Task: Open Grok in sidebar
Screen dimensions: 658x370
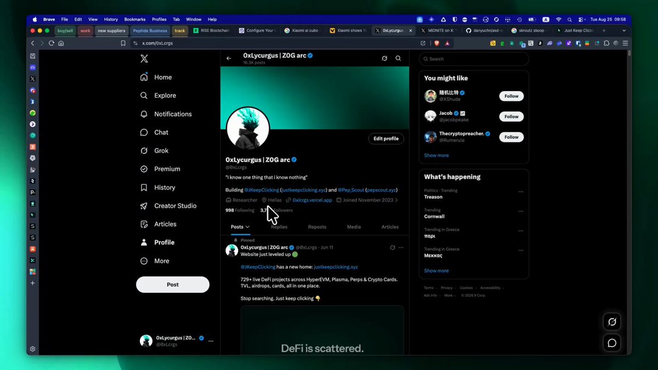Action: pos(154,151)
